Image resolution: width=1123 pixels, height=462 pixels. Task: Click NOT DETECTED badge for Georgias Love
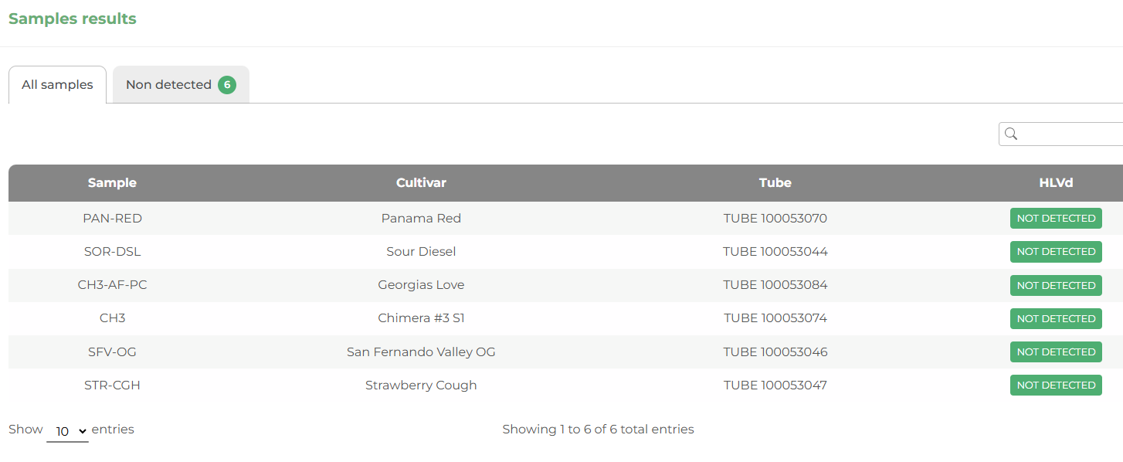[1056, 285]
